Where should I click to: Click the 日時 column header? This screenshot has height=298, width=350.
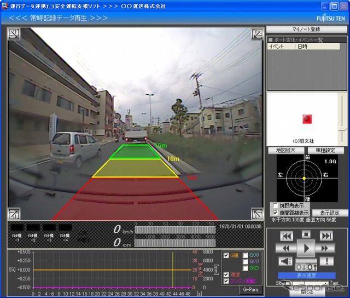tap(318, 46)
